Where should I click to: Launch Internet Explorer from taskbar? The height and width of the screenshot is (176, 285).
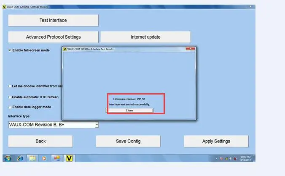tap(20, 158)
